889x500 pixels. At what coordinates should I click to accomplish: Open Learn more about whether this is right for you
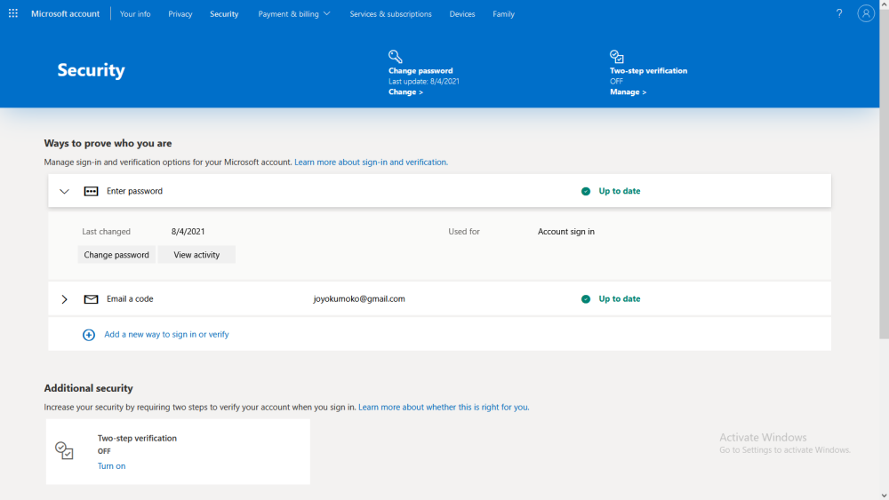point(444,407)
